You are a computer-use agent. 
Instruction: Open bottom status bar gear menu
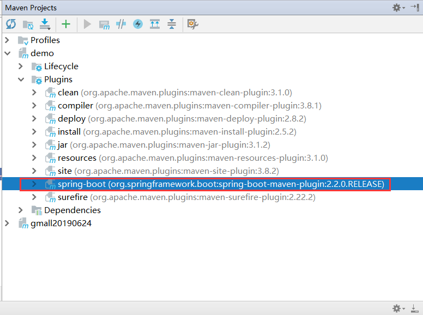(398, 308)
